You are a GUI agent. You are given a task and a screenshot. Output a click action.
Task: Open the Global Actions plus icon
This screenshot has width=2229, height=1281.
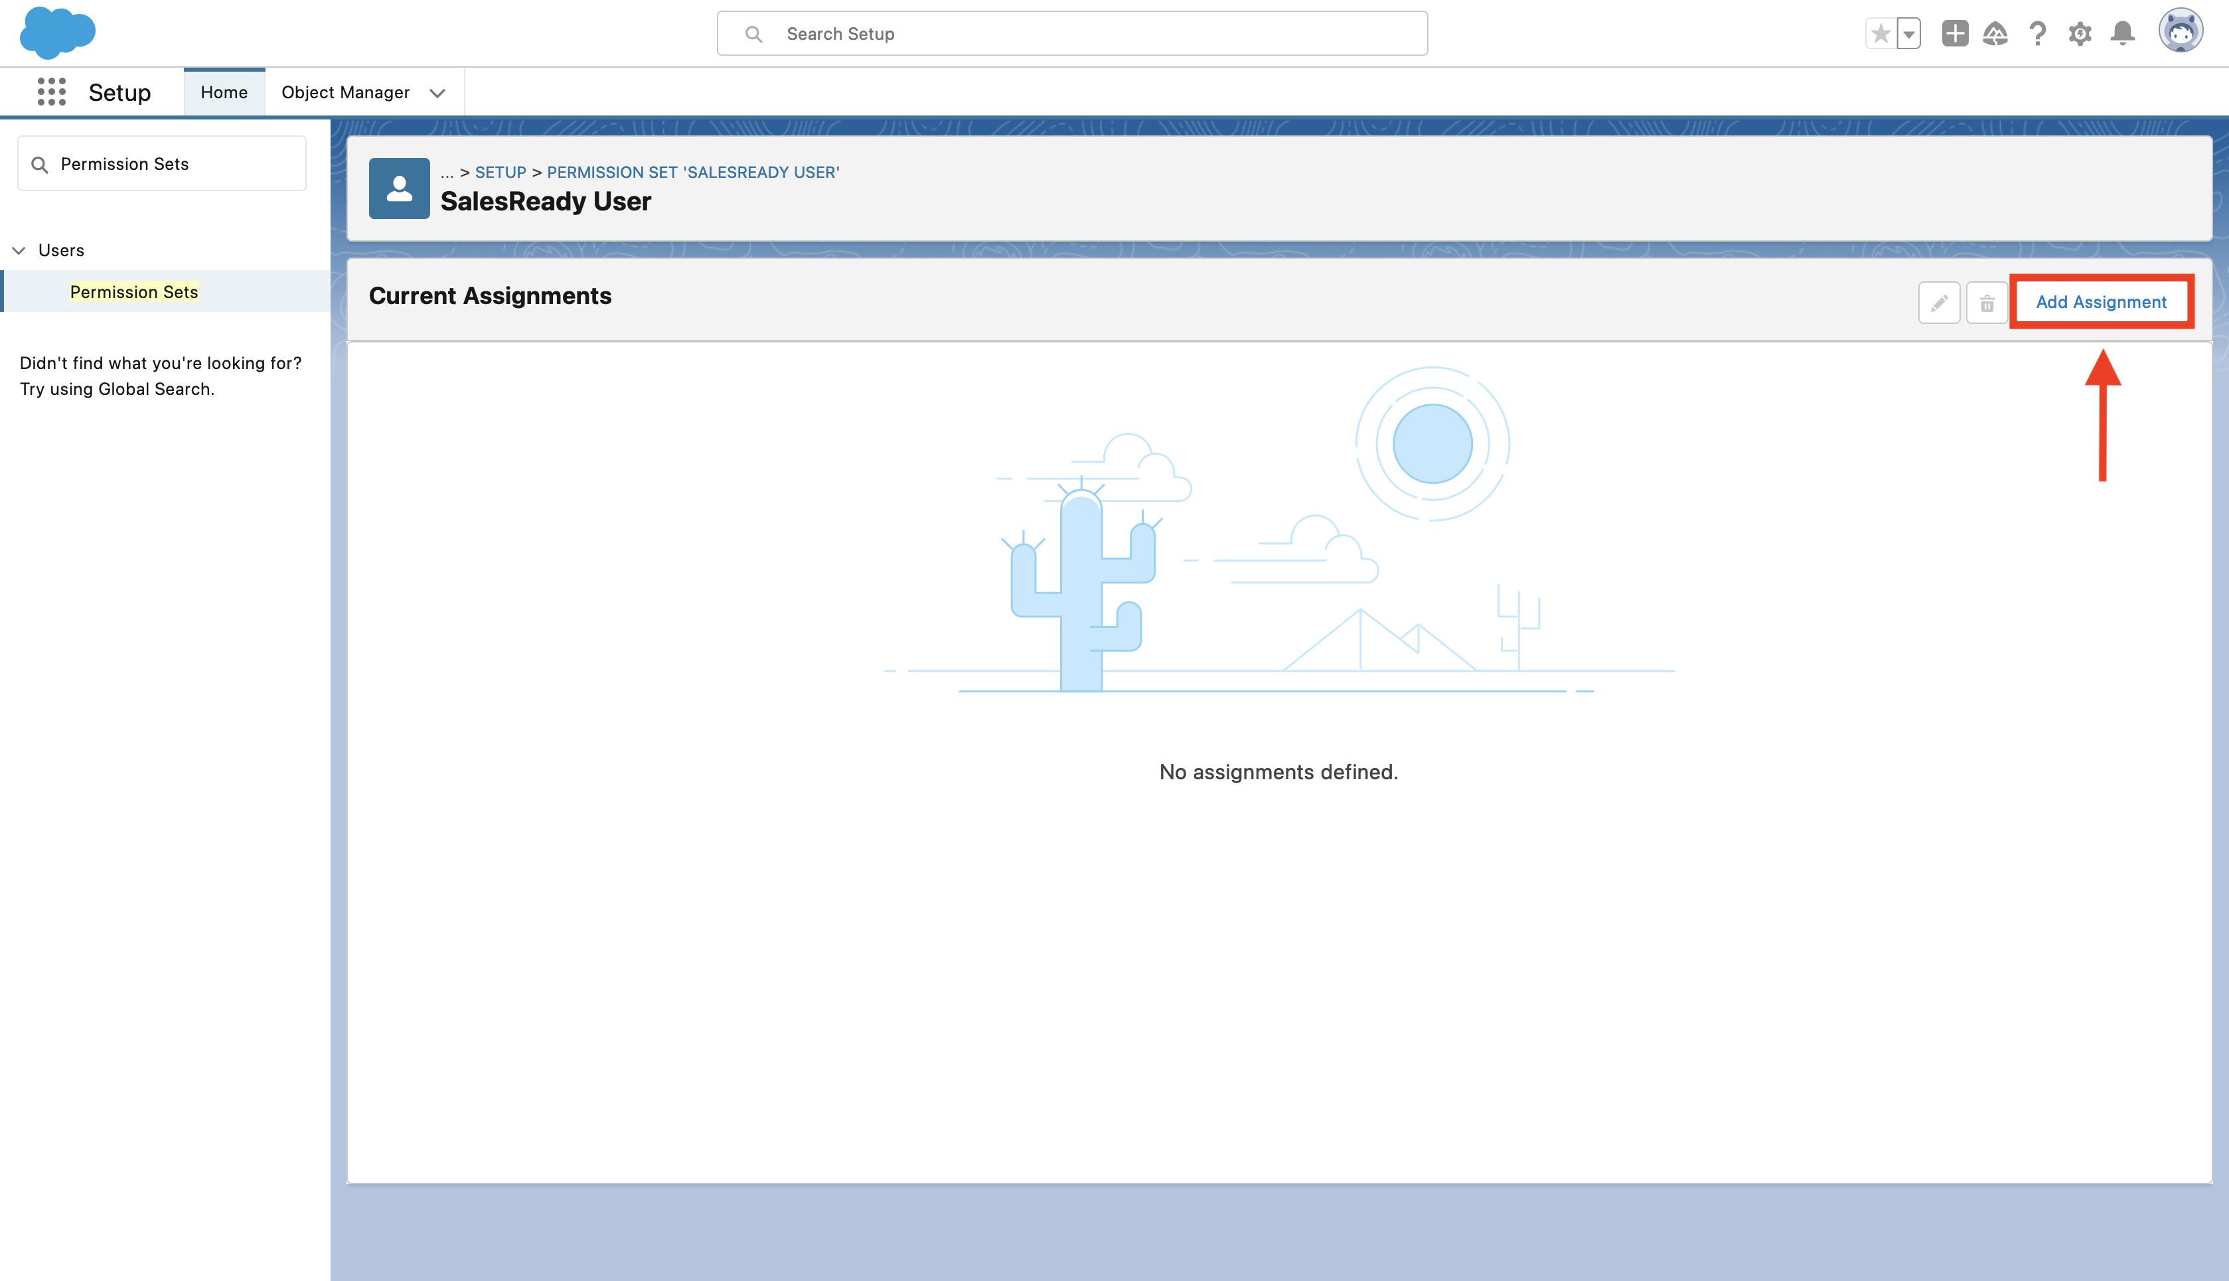pos(1955,33)
